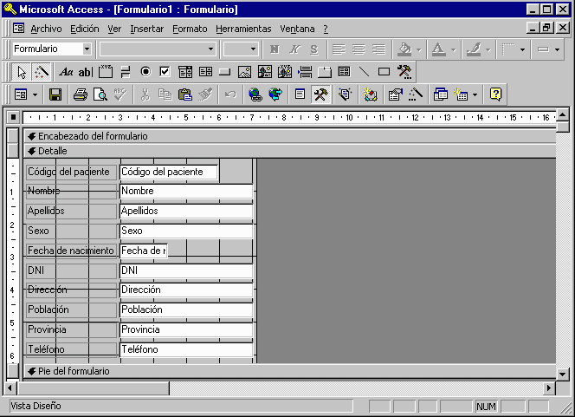Open the Insertar menu

pyautogui.click(x=147, y=29)
